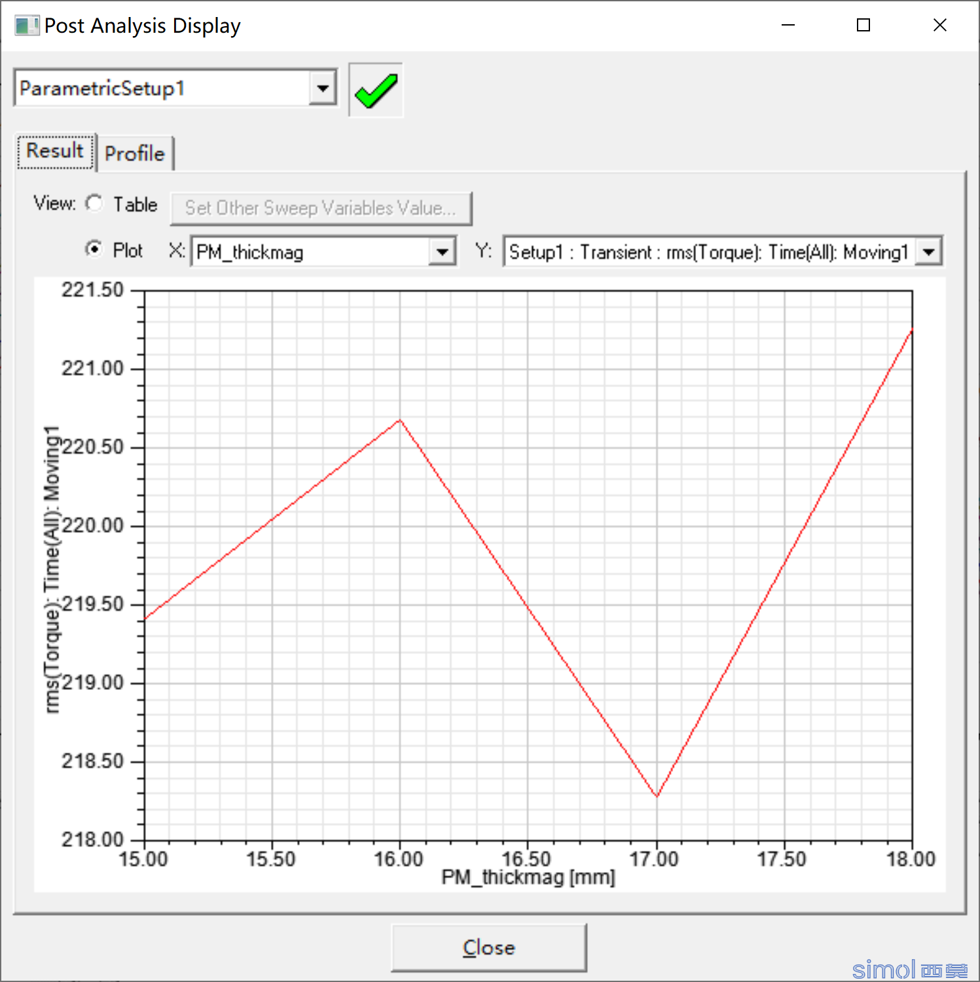Click the curve endpoint at PM_thickmag 18.00

tap(911, 330)
